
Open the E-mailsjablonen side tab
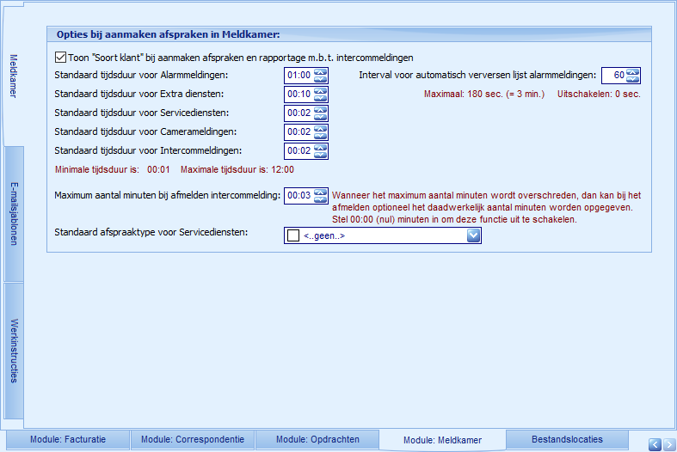click(14, 214)
